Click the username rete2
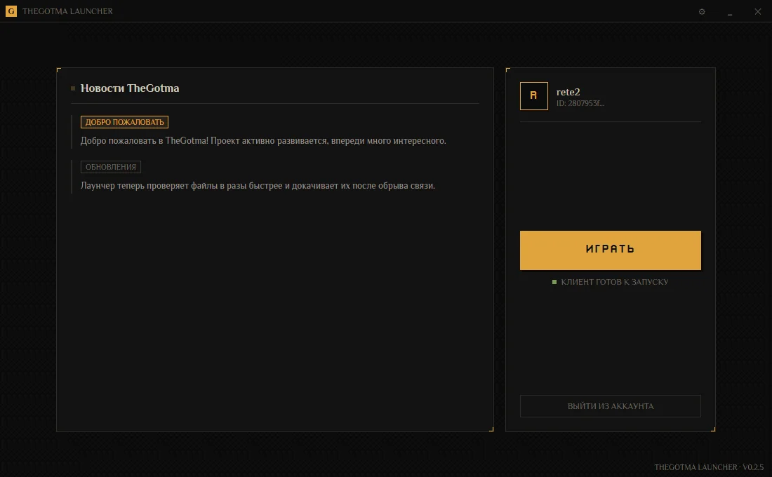Viewport: 772px width, 477px height. click(x=568, y=92)
